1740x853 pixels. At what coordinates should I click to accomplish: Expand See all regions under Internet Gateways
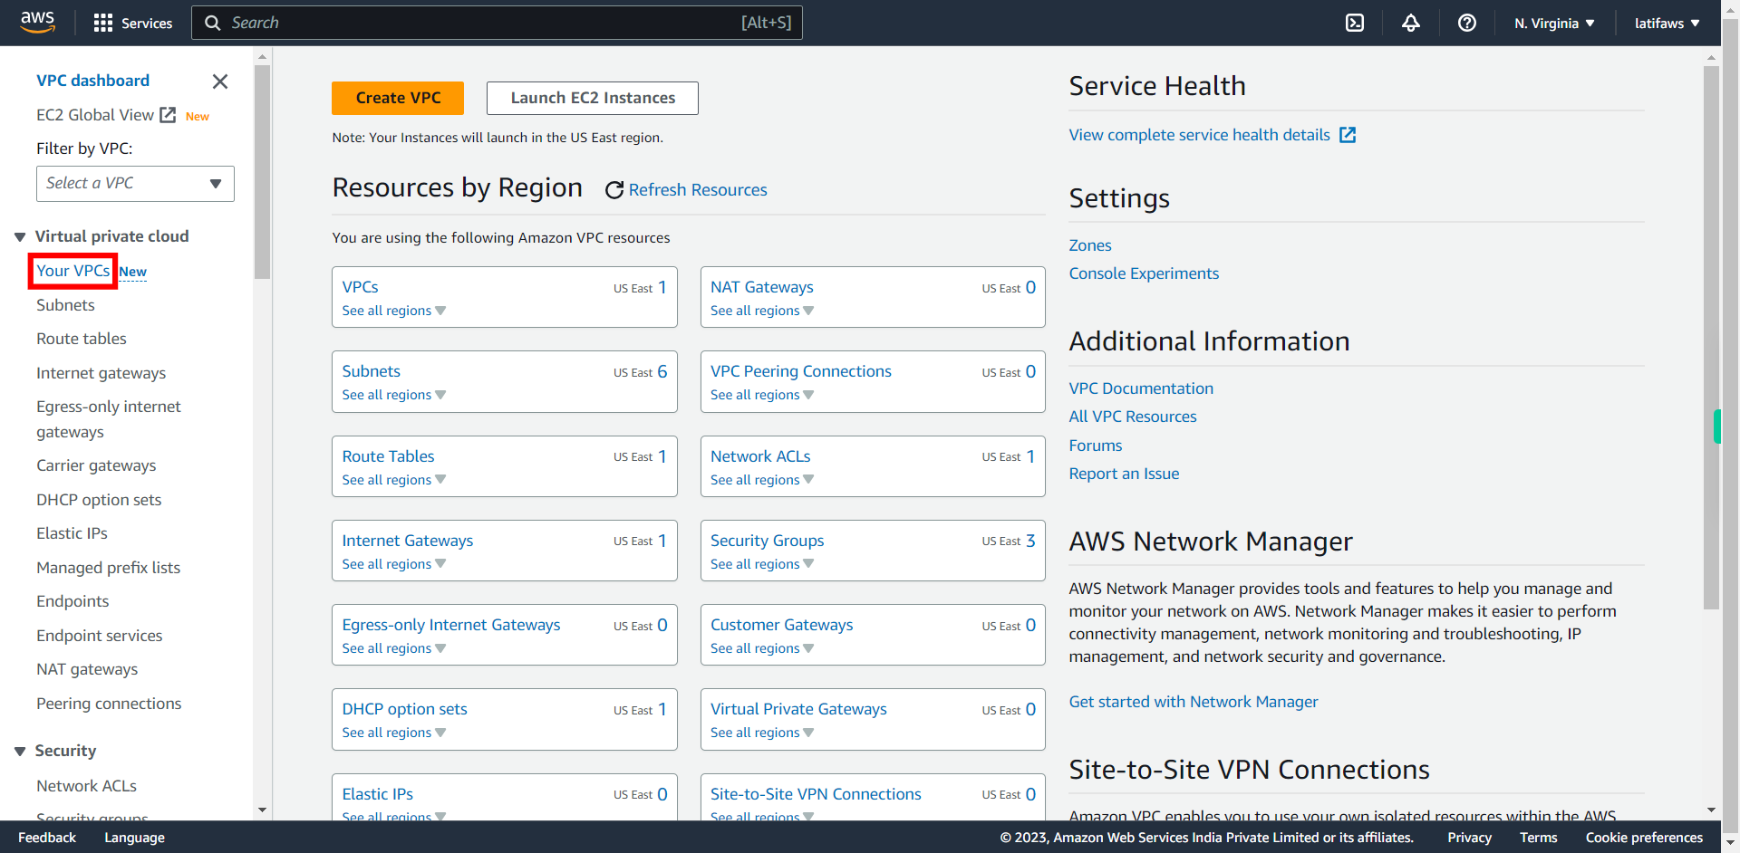tap(394, 564)
